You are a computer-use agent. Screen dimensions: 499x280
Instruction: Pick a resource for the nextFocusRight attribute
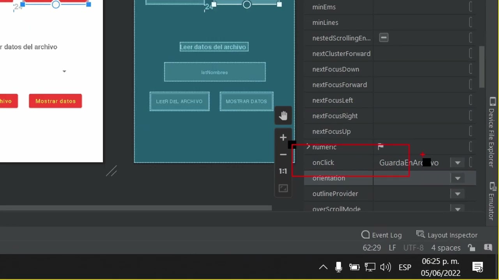(471, 116)
